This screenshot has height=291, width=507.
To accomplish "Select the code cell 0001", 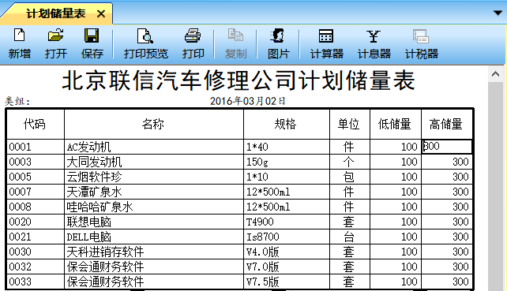I will (36, 147).
